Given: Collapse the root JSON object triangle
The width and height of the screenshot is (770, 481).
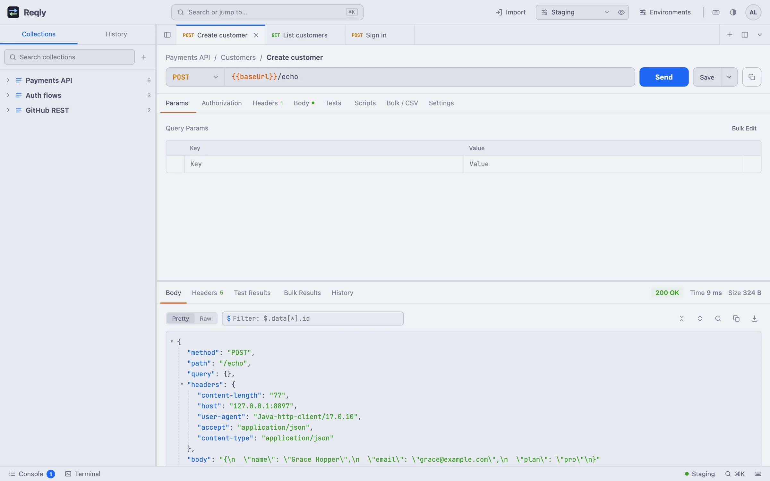Looking at the screenshot, I should (x=172, y=342).
